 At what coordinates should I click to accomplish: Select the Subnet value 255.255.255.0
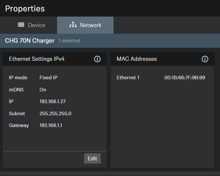55,114
